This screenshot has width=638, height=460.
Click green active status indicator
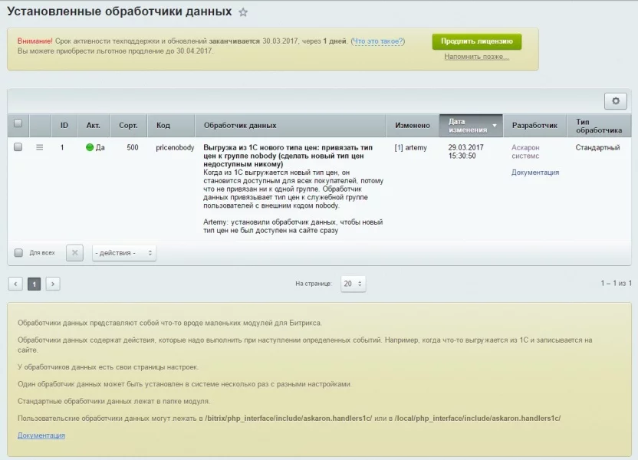coord(90,148)
